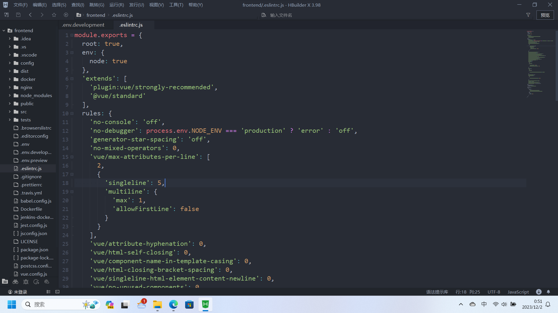Click the filter funnel icon
The width and height of the screenshot is (558, 313).
click(528, 15)
